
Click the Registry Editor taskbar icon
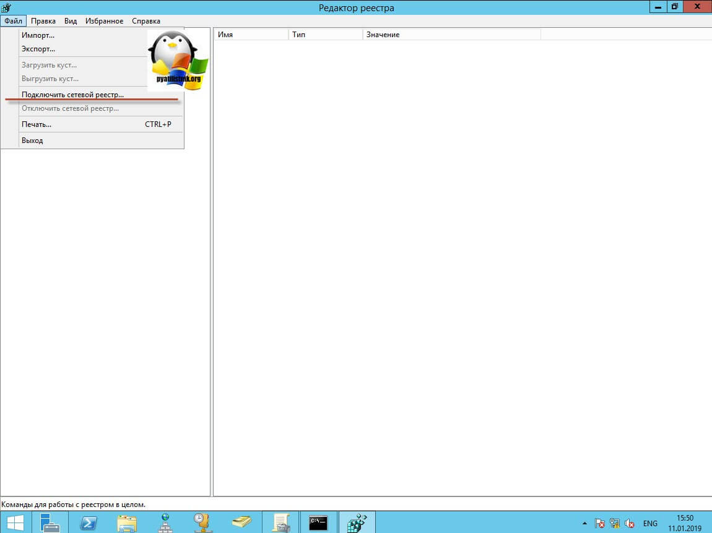coord(357,522)
